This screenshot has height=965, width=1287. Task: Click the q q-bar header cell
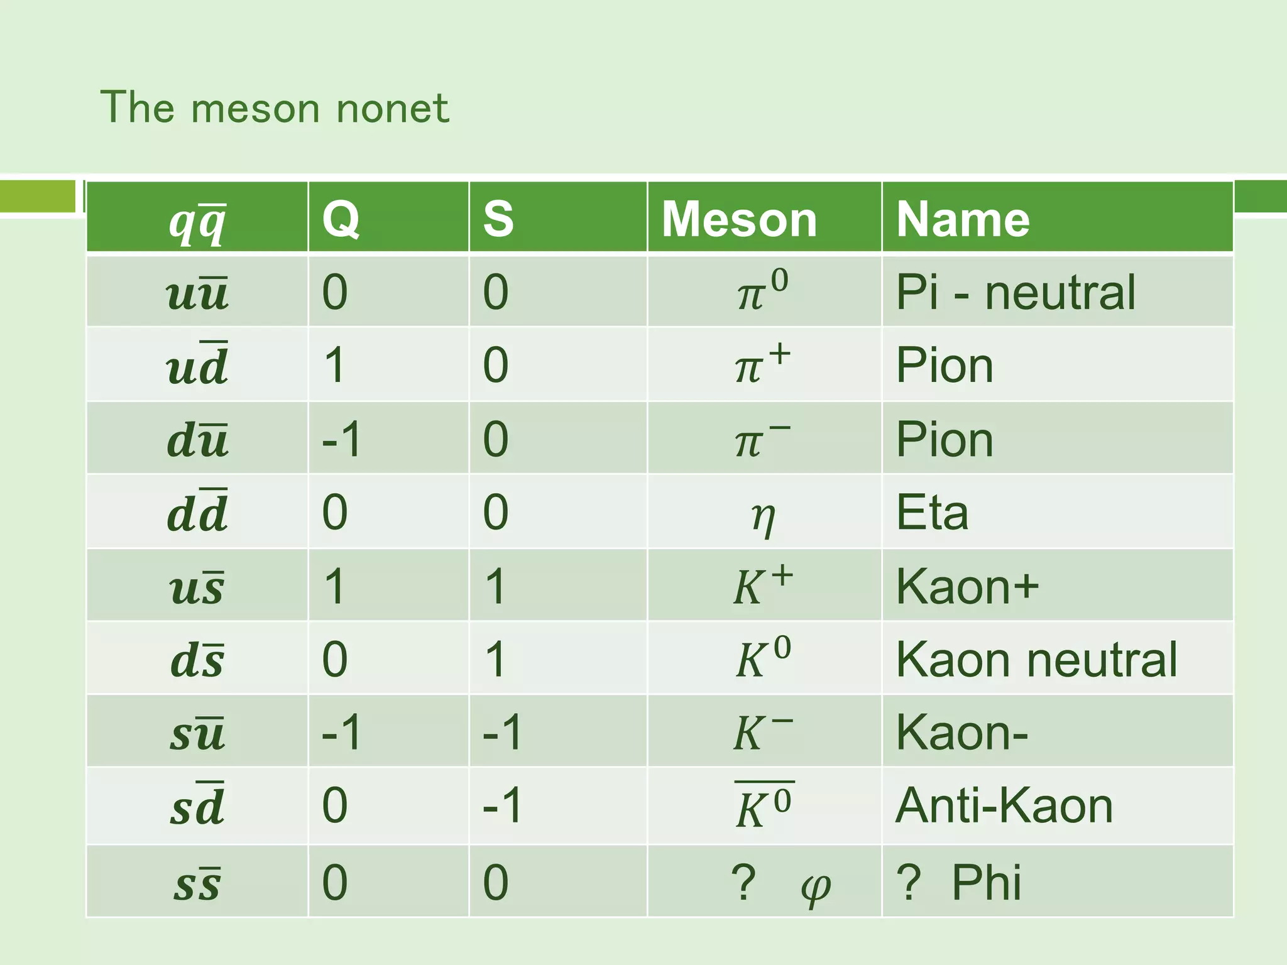(x=197, y=217)
